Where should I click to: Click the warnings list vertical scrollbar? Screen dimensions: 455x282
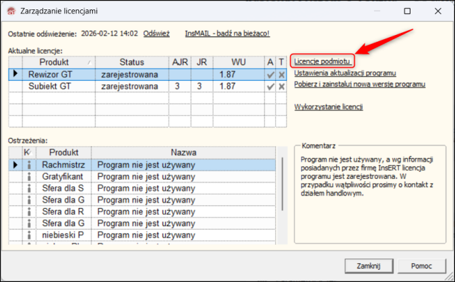tap(282, 184)
